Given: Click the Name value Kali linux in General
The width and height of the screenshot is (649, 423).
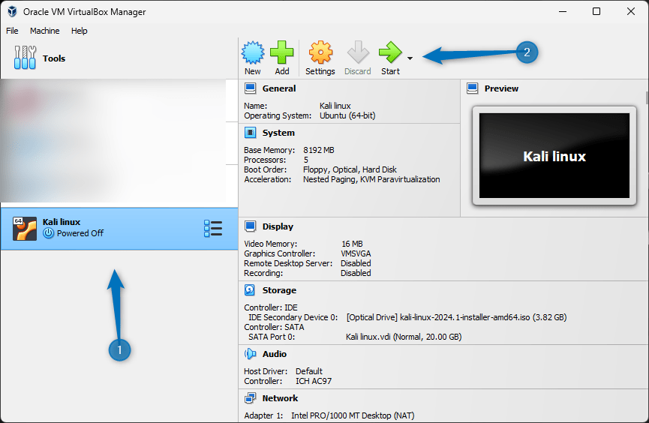Looking at the screenshot, I should 335,106.
